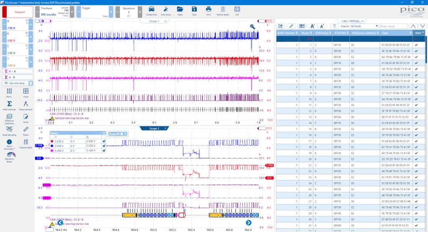This screenshot has height=232, width=428.
Task: Select the Scope 2 tab
Action: [154, 128]
